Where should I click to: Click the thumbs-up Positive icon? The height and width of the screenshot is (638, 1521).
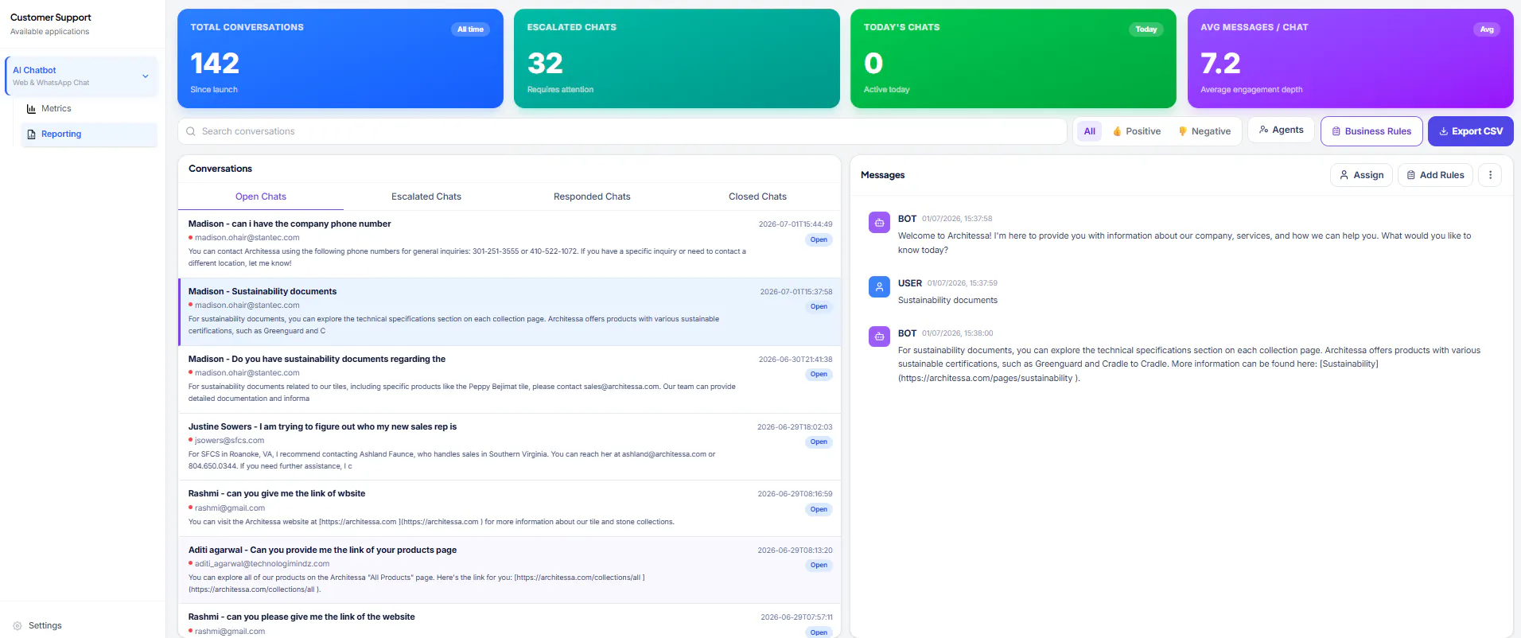pyautogui.click(x=1117, y=131)
